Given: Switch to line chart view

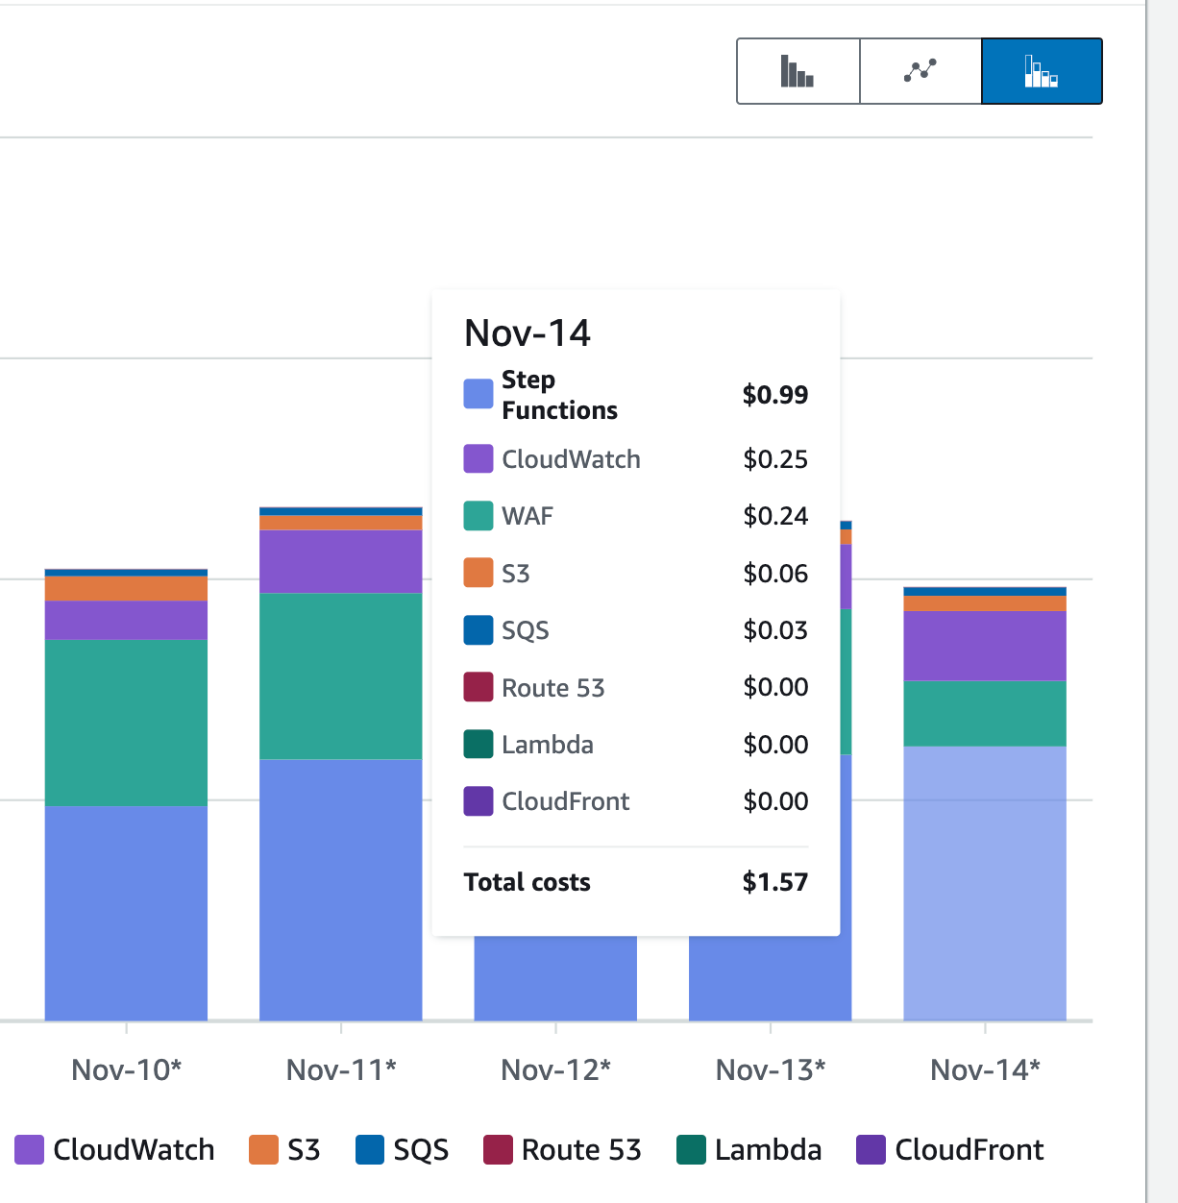Looking at the screenshot, I should [x=920, y=71].
